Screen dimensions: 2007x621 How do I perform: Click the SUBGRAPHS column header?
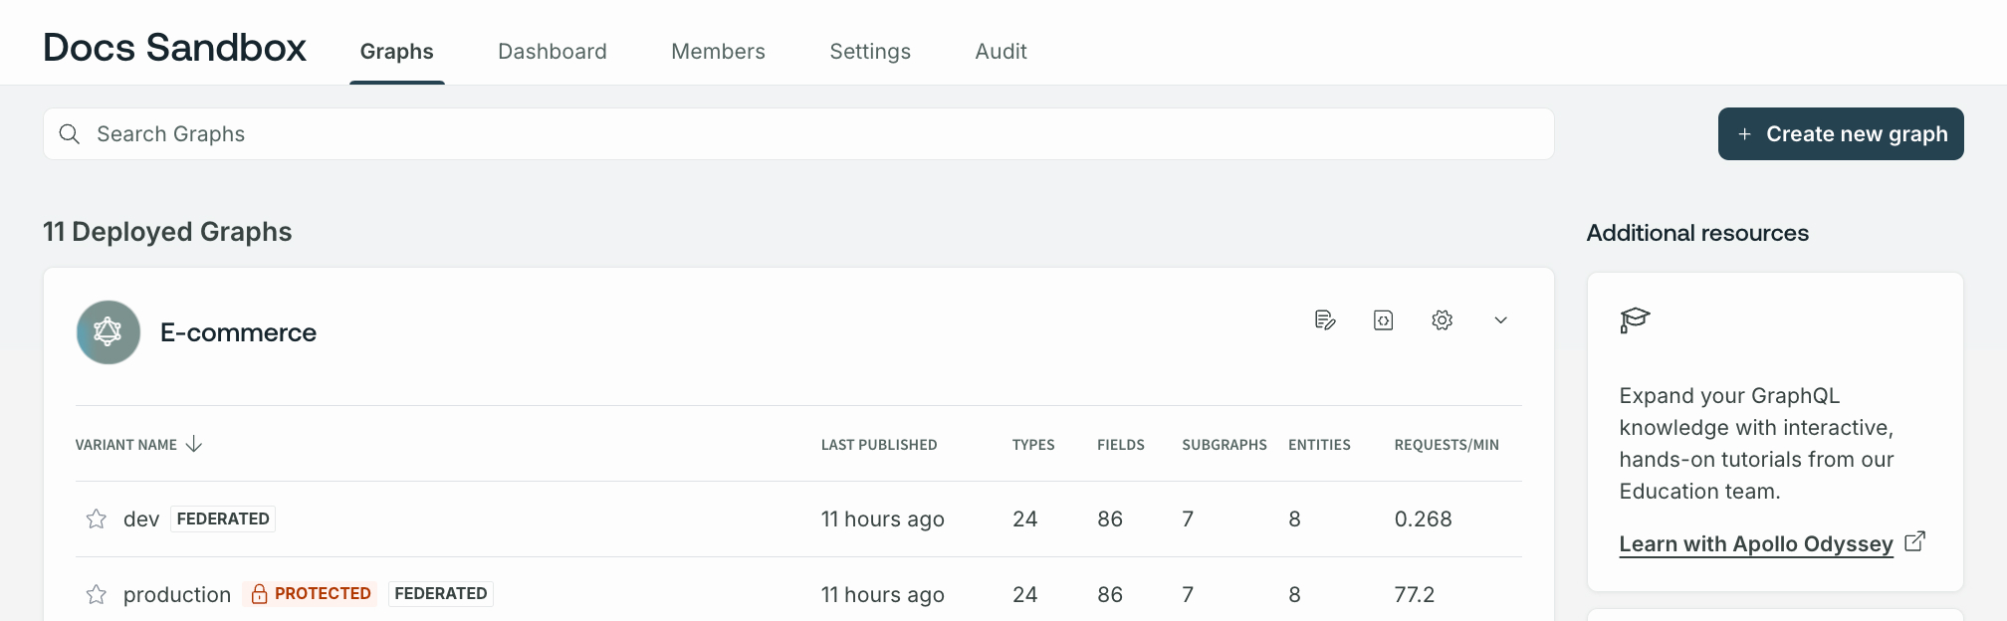[1225, 445]
